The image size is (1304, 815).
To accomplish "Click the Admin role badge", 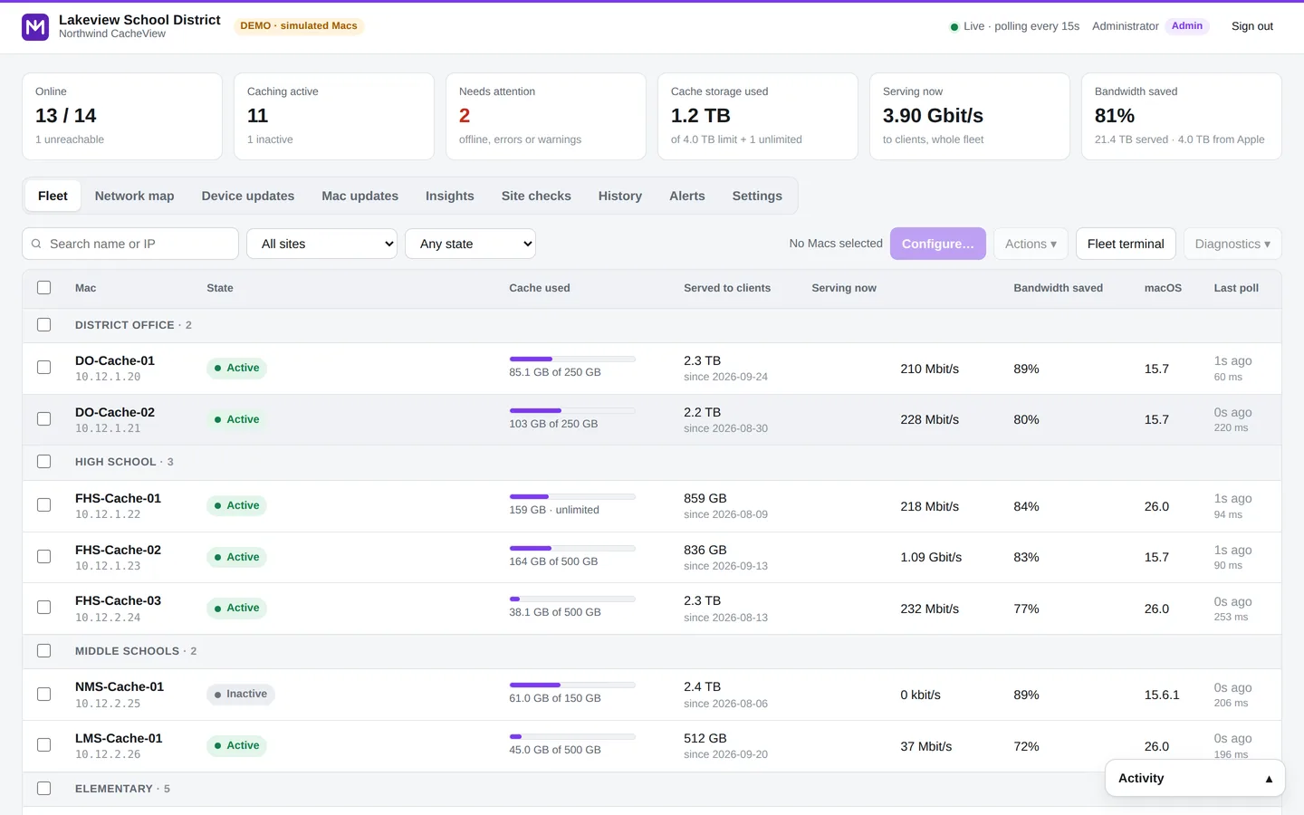I will coord(1187,26).
